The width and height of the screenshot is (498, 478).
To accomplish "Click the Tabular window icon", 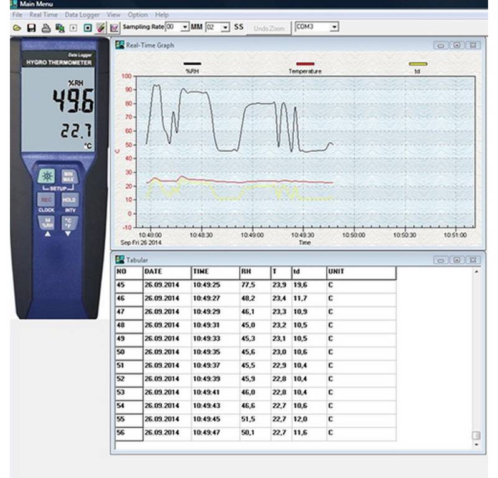I will tap(120, 260).
